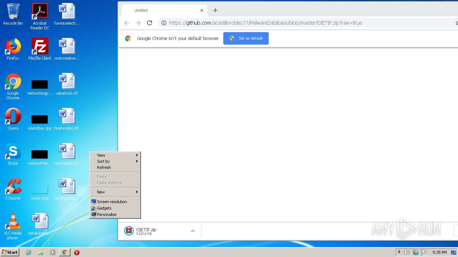This screenshot has height=257, width=458.
Task: Expand OIETIF.zip download options chevron
Action: click(x=193, y=231)
